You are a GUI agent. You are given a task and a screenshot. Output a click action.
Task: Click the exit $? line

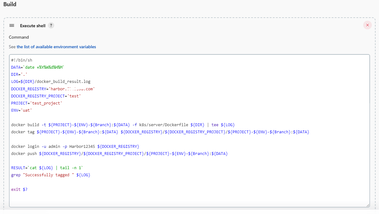pyautogui.click(x=19, y=189)
